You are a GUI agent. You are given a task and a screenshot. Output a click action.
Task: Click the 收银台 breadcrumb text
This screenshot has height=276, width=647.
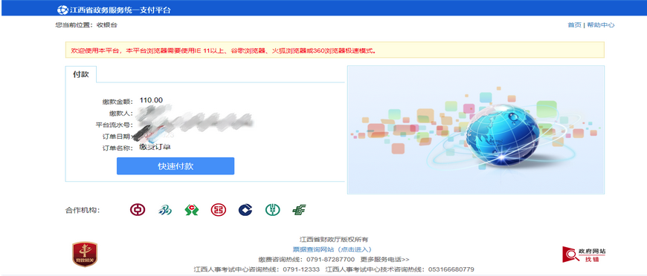[x=107, y=25]
